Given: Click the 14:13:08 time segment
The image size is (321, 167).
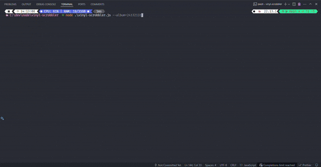Looking at the screenshot, I should (x=26, y=11).
